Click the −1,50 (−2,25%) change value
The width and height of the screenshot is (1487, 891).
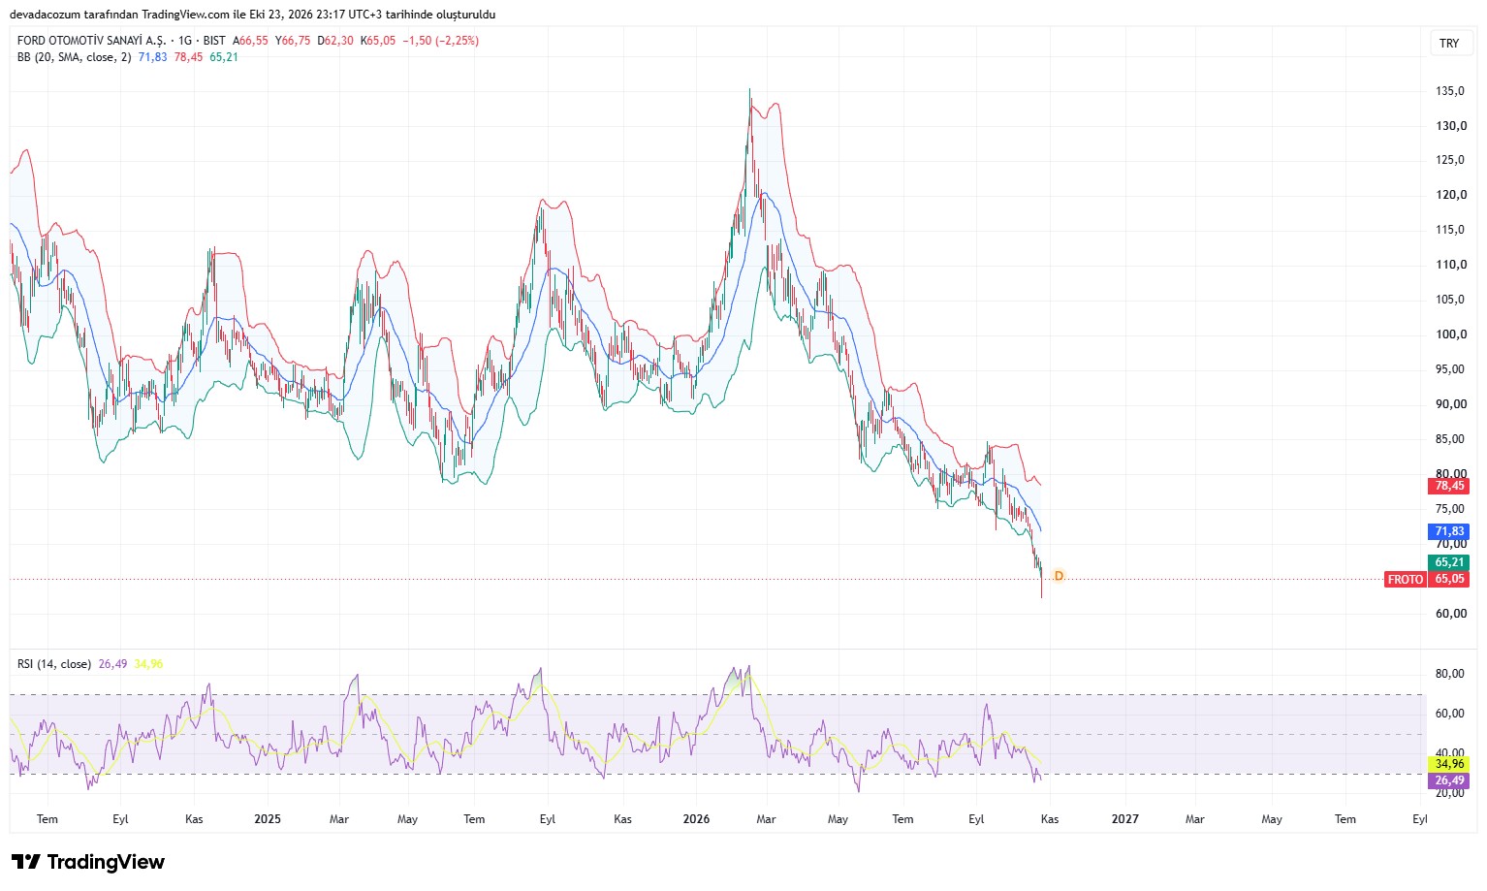pyautogui.click(x=441, y=41)
